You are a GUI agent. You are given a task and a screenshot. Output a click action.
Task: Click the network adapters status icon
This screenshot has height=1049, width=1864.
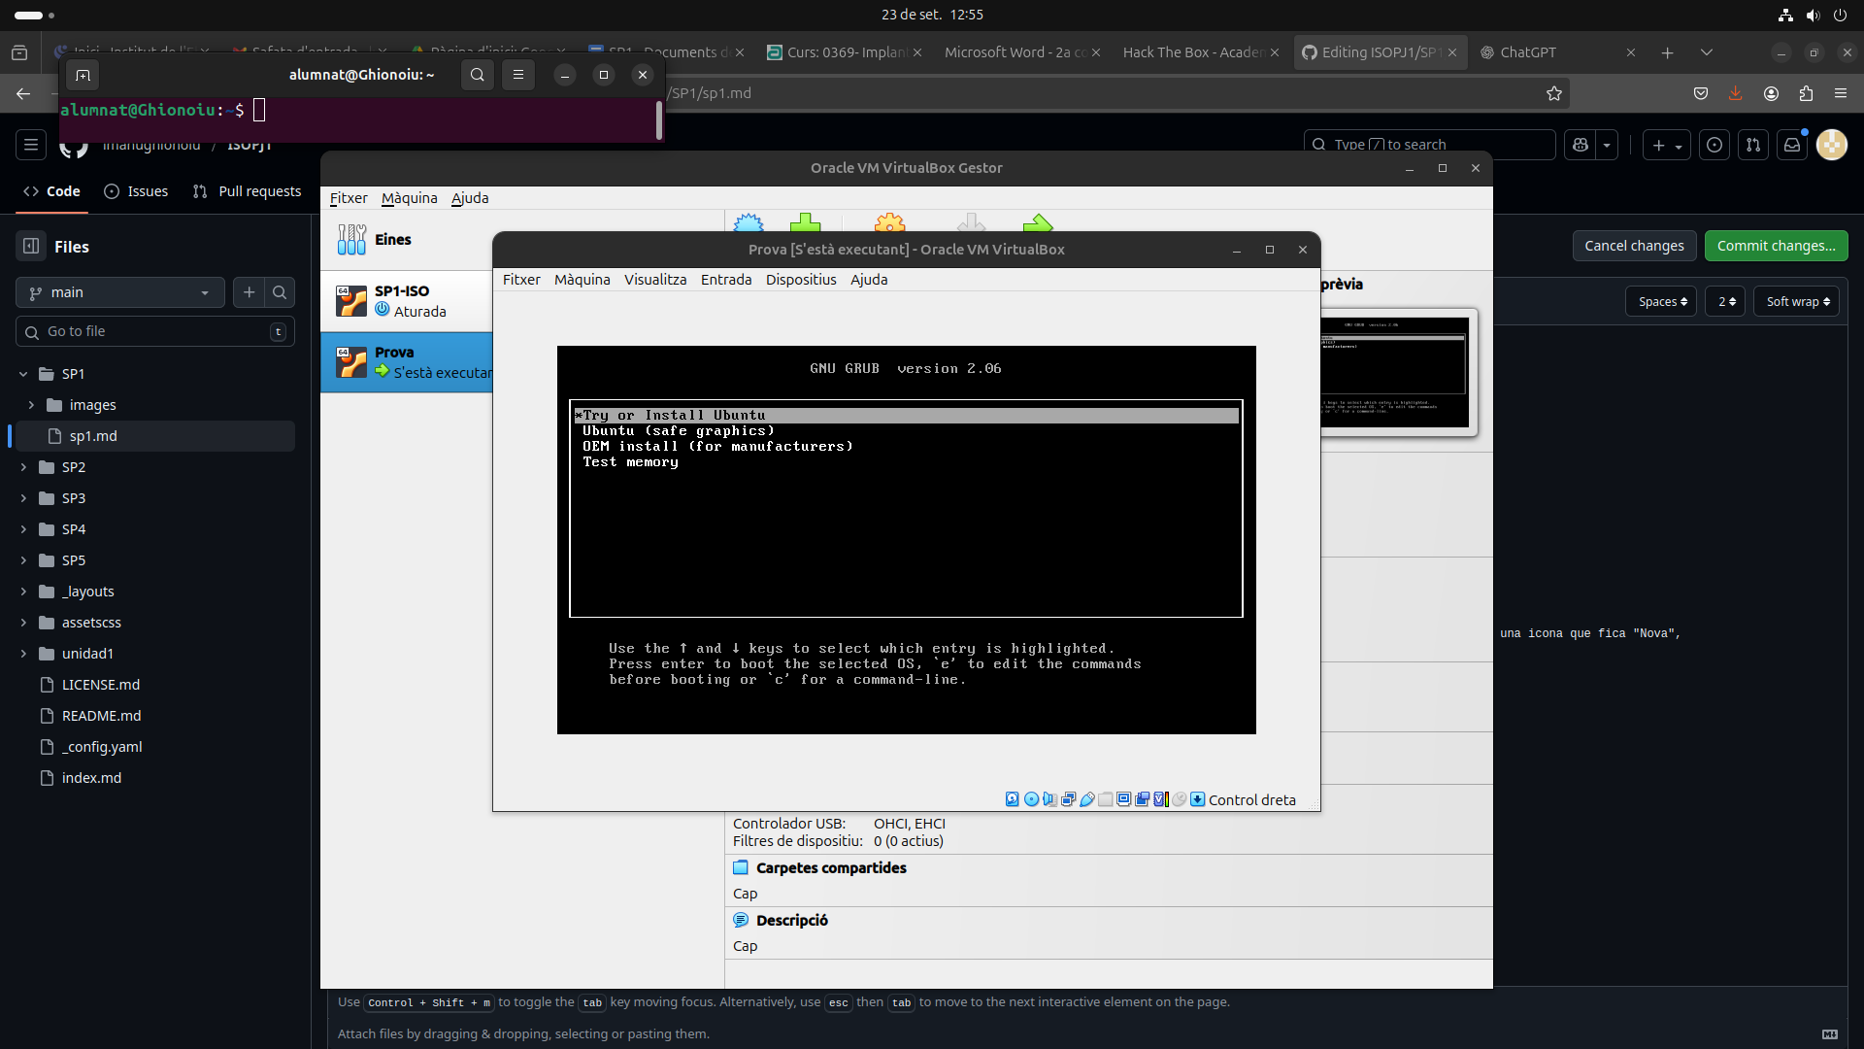1068,799
